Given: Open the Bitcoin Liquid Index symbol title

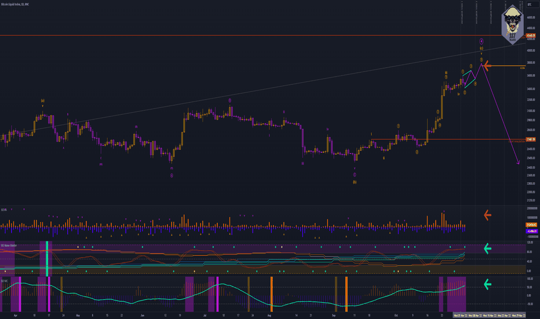Looking at the screenshot, I should tap(15, 4).
